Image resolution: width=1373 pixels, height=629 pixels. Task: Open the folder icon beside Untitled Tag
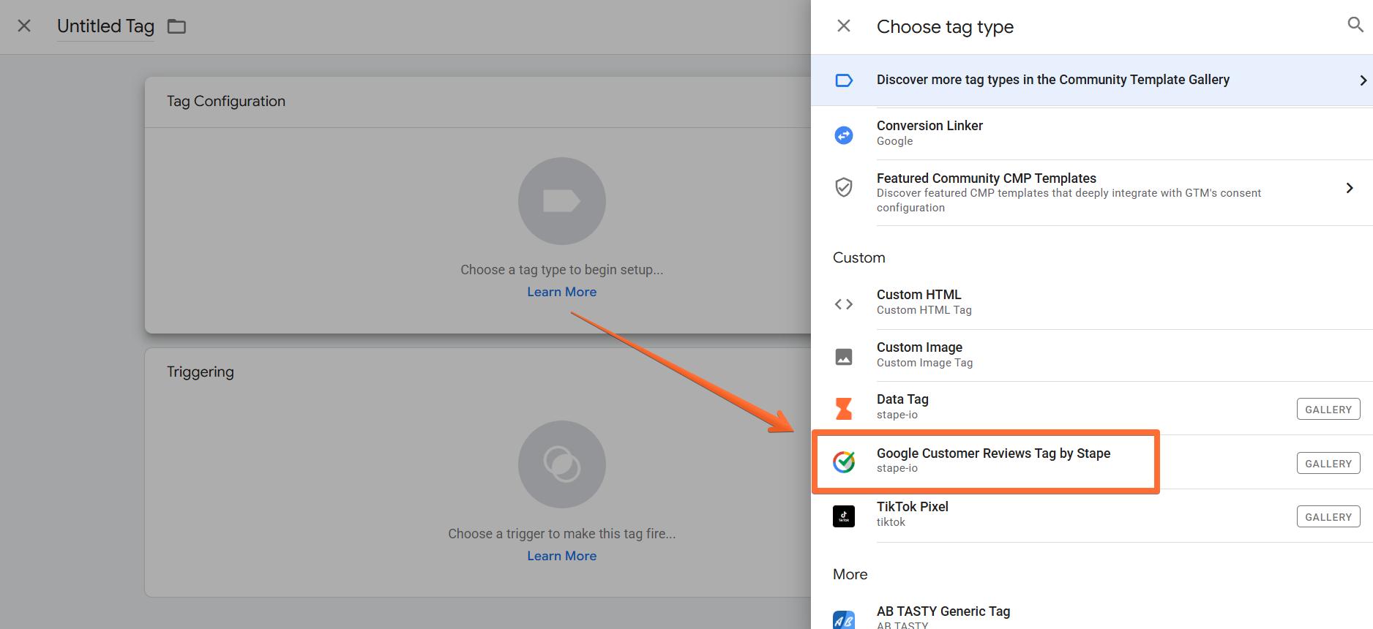pyautogui.click(x=176, y=27)
